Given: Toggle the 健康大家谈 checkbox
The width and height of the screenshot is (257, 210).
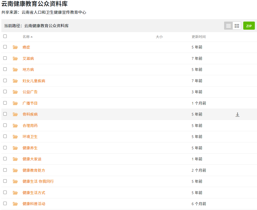Looking at the screenshot, I should tap(5, 159).
